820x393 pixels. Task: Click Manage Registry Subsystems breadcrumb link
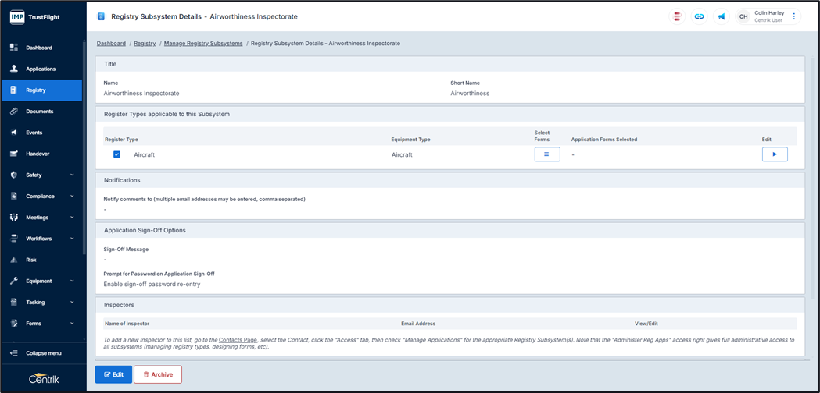[203, 44]
